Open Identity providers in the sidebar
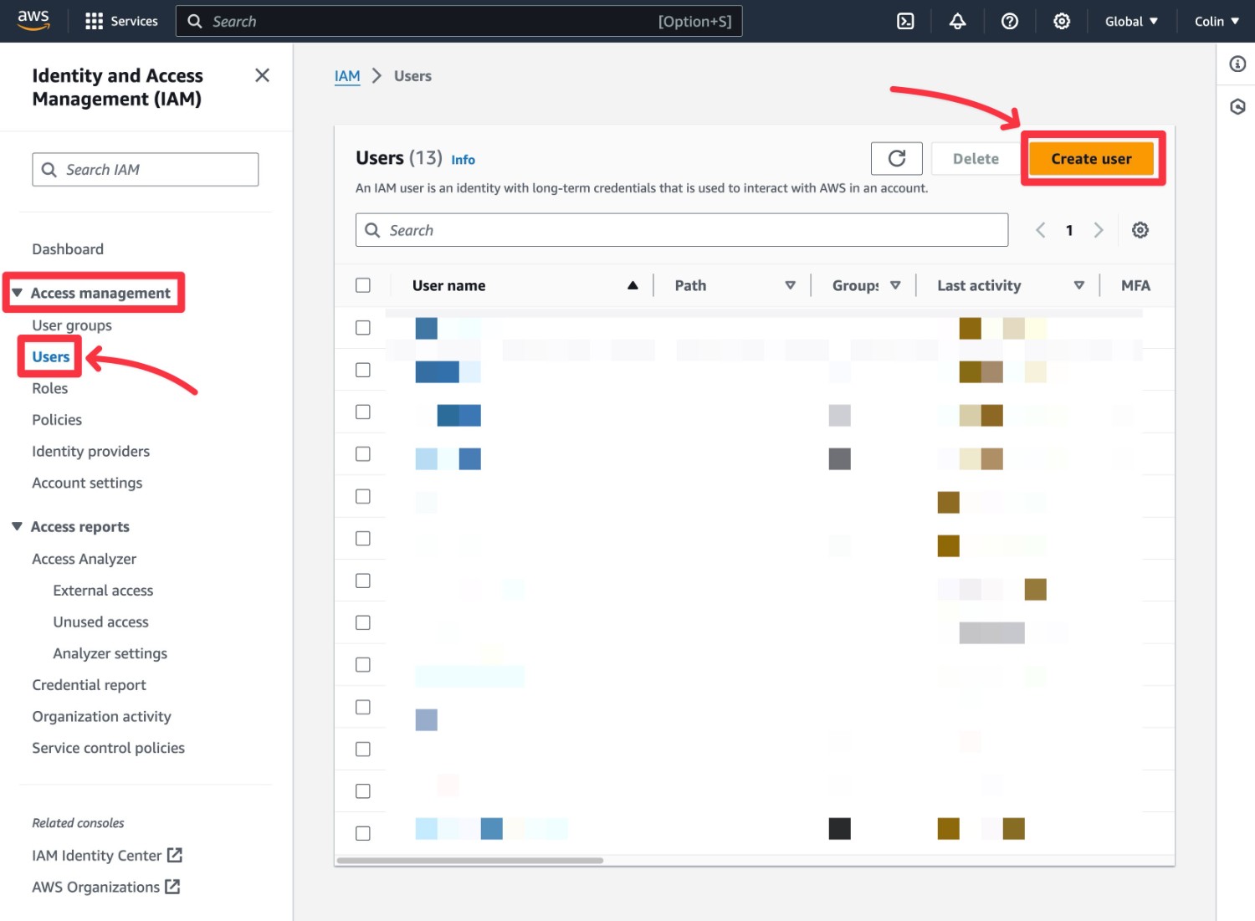The image size is (1255, 921). tap(90, 451)
